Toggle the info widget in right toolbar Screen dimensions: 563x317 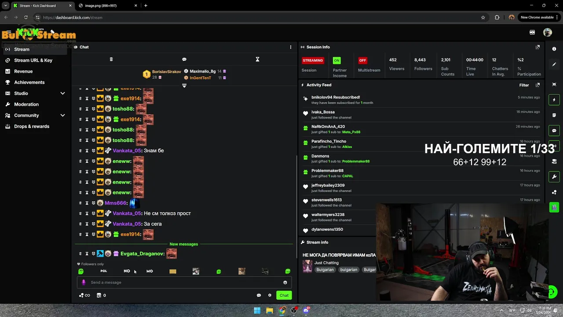(554, 49)
